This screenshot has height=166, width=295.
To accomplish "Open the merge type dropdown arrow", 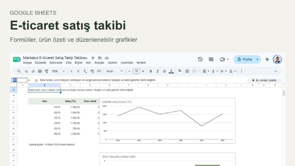I will (199, 71).
